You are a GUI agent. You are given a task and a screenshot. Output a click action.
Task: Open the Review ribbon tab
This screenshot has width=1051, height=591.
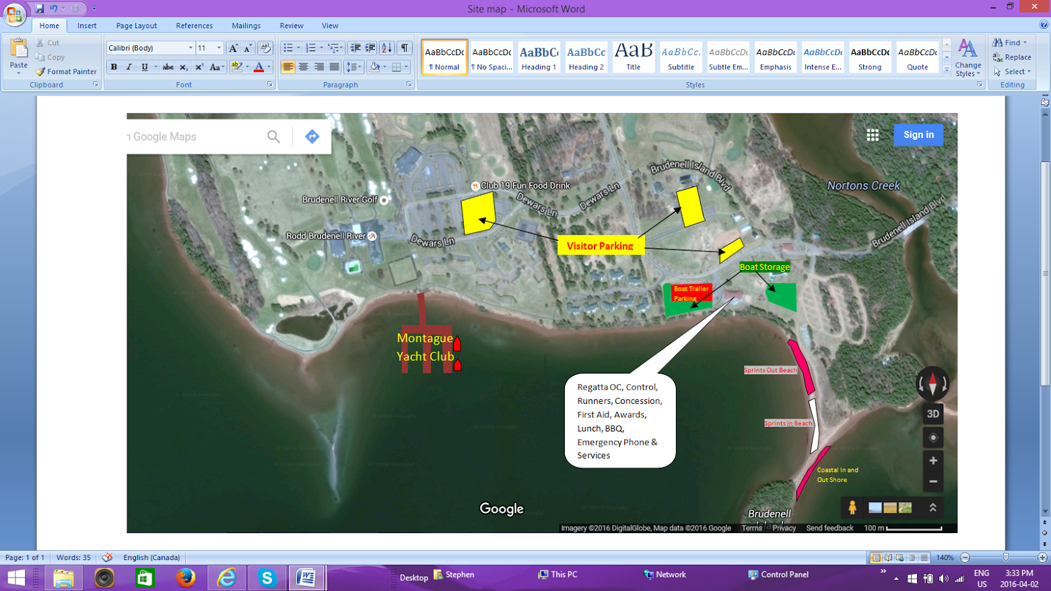pyautogui.click(x=292, y=26)
